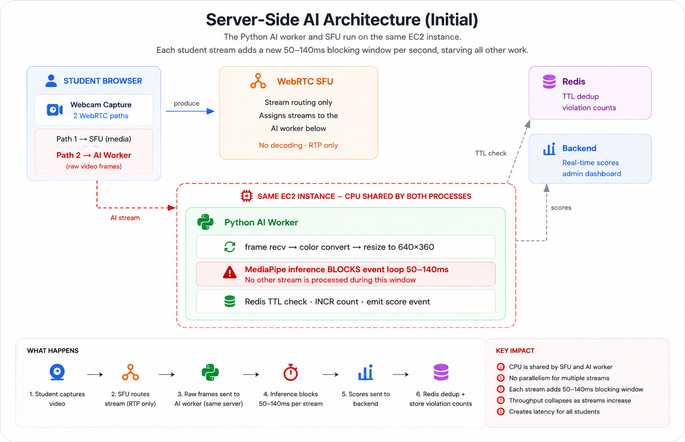Screen dimensions: 685x442
Task: Click the scores arrow label
Action: click(561, 208)
